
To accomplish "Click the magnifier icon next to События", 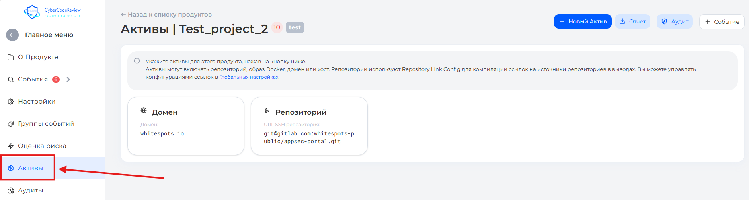I will (11, 79).
